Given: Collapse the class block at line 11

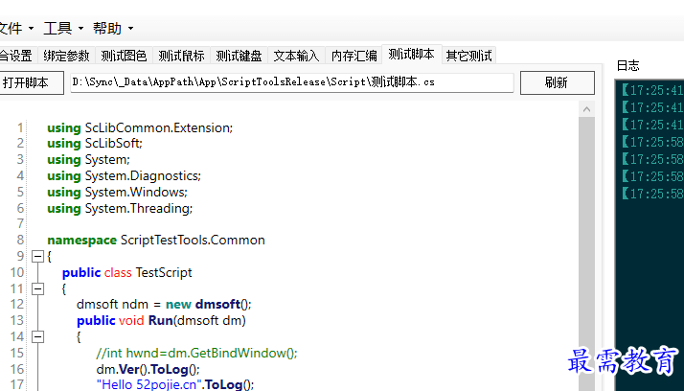Looking at the screenshot, I should coord(38,288).
